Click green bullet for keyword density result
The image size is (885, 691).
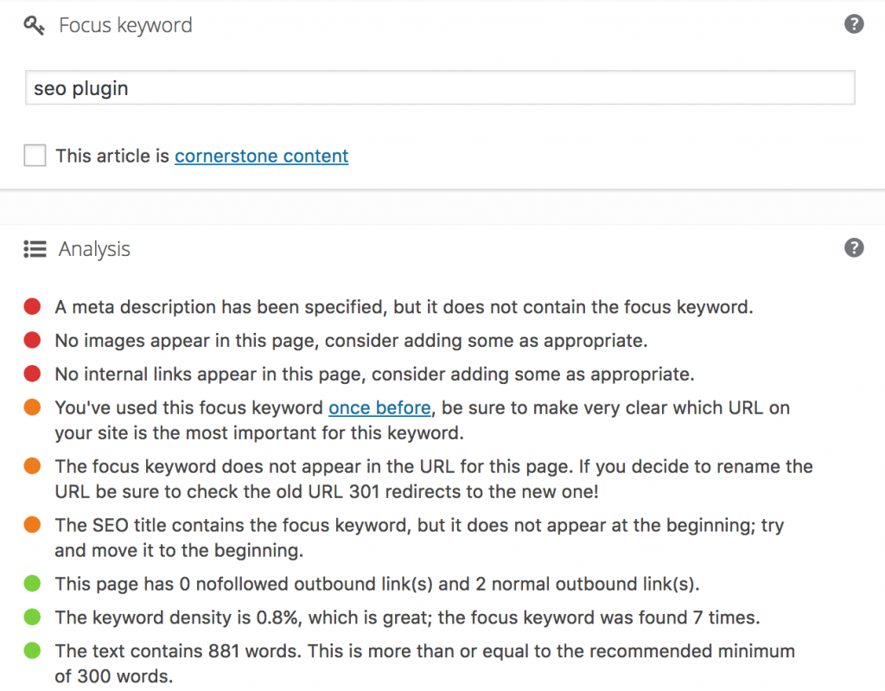(x=33, y=617)
